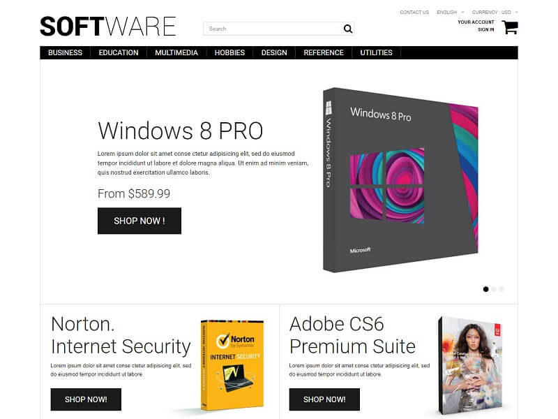Screen dimensions: 558x419
Task: Focus the Search input field
Action: (273, 29)
